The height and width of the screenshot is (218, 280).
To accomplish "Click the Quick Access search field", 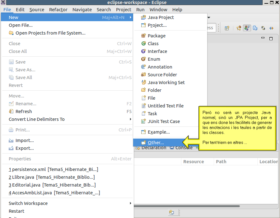I will click(211, 28).
